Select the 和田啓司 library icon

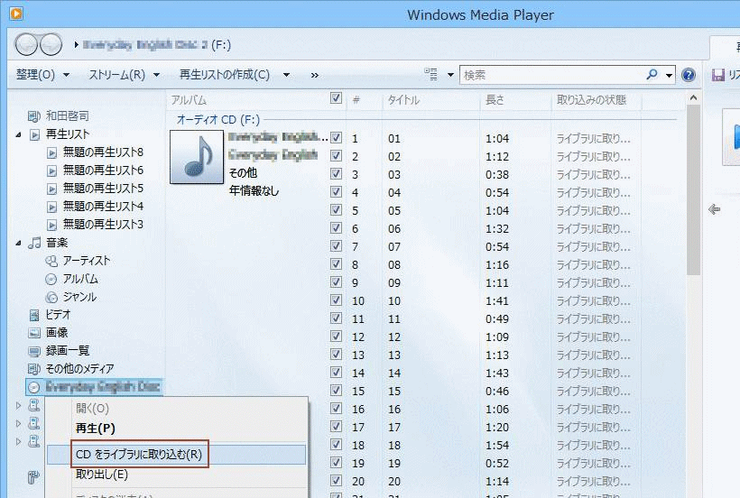34,116
